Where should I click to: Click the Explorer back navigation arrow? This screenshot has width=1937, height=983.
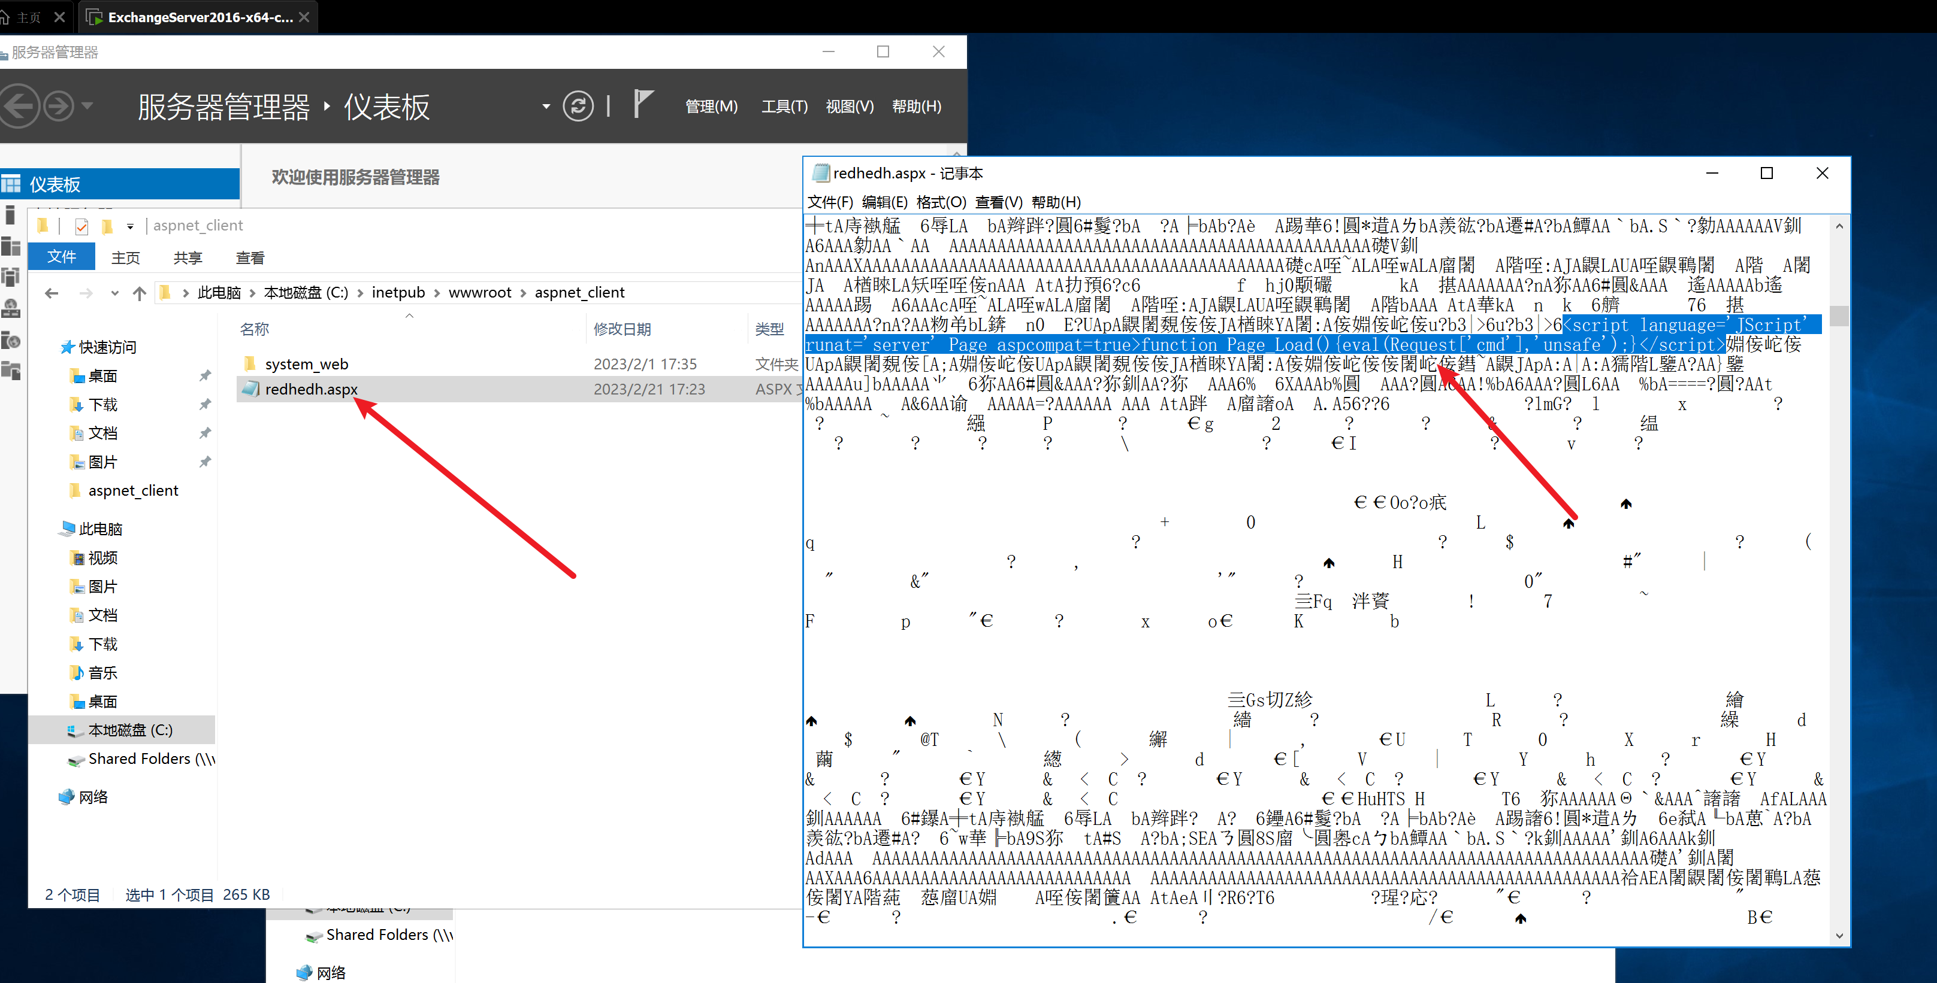click(51, 293)
